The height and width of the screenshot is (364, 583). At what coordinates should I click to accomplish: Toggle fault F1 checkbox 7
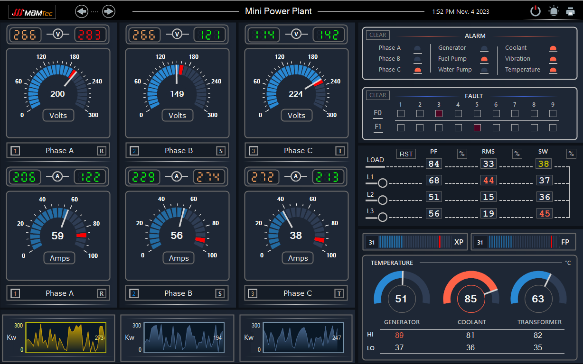[515, 127]
